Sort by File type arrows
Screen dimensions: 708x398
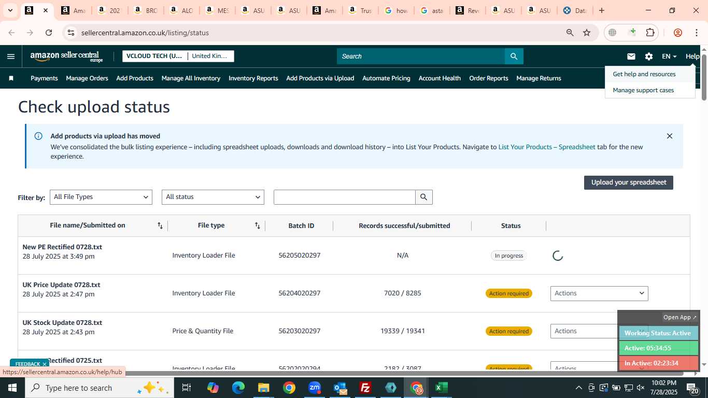pos(257,225)
